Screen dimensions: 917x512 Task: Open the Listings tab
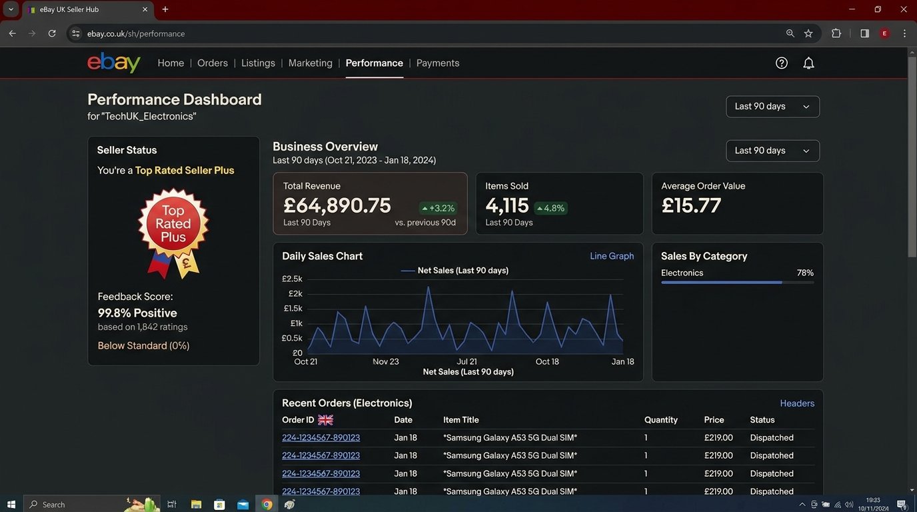258,63
